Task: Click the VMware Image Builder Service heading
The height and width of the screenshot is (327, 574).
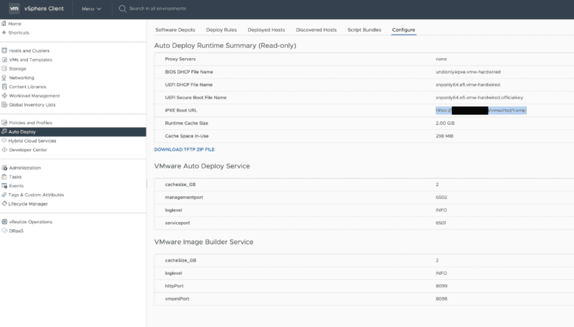Action: (x=204, y=242)
